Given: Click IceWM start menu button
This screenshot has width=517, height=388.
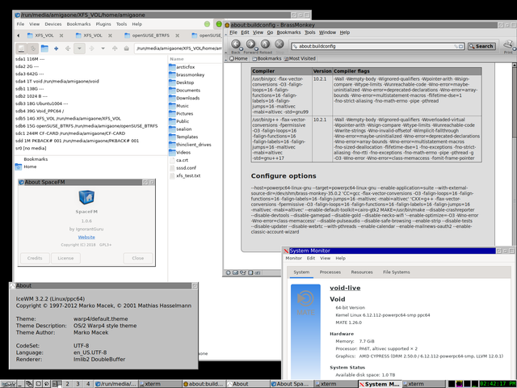Looking at the screenshot, I should tap(8, 384).
